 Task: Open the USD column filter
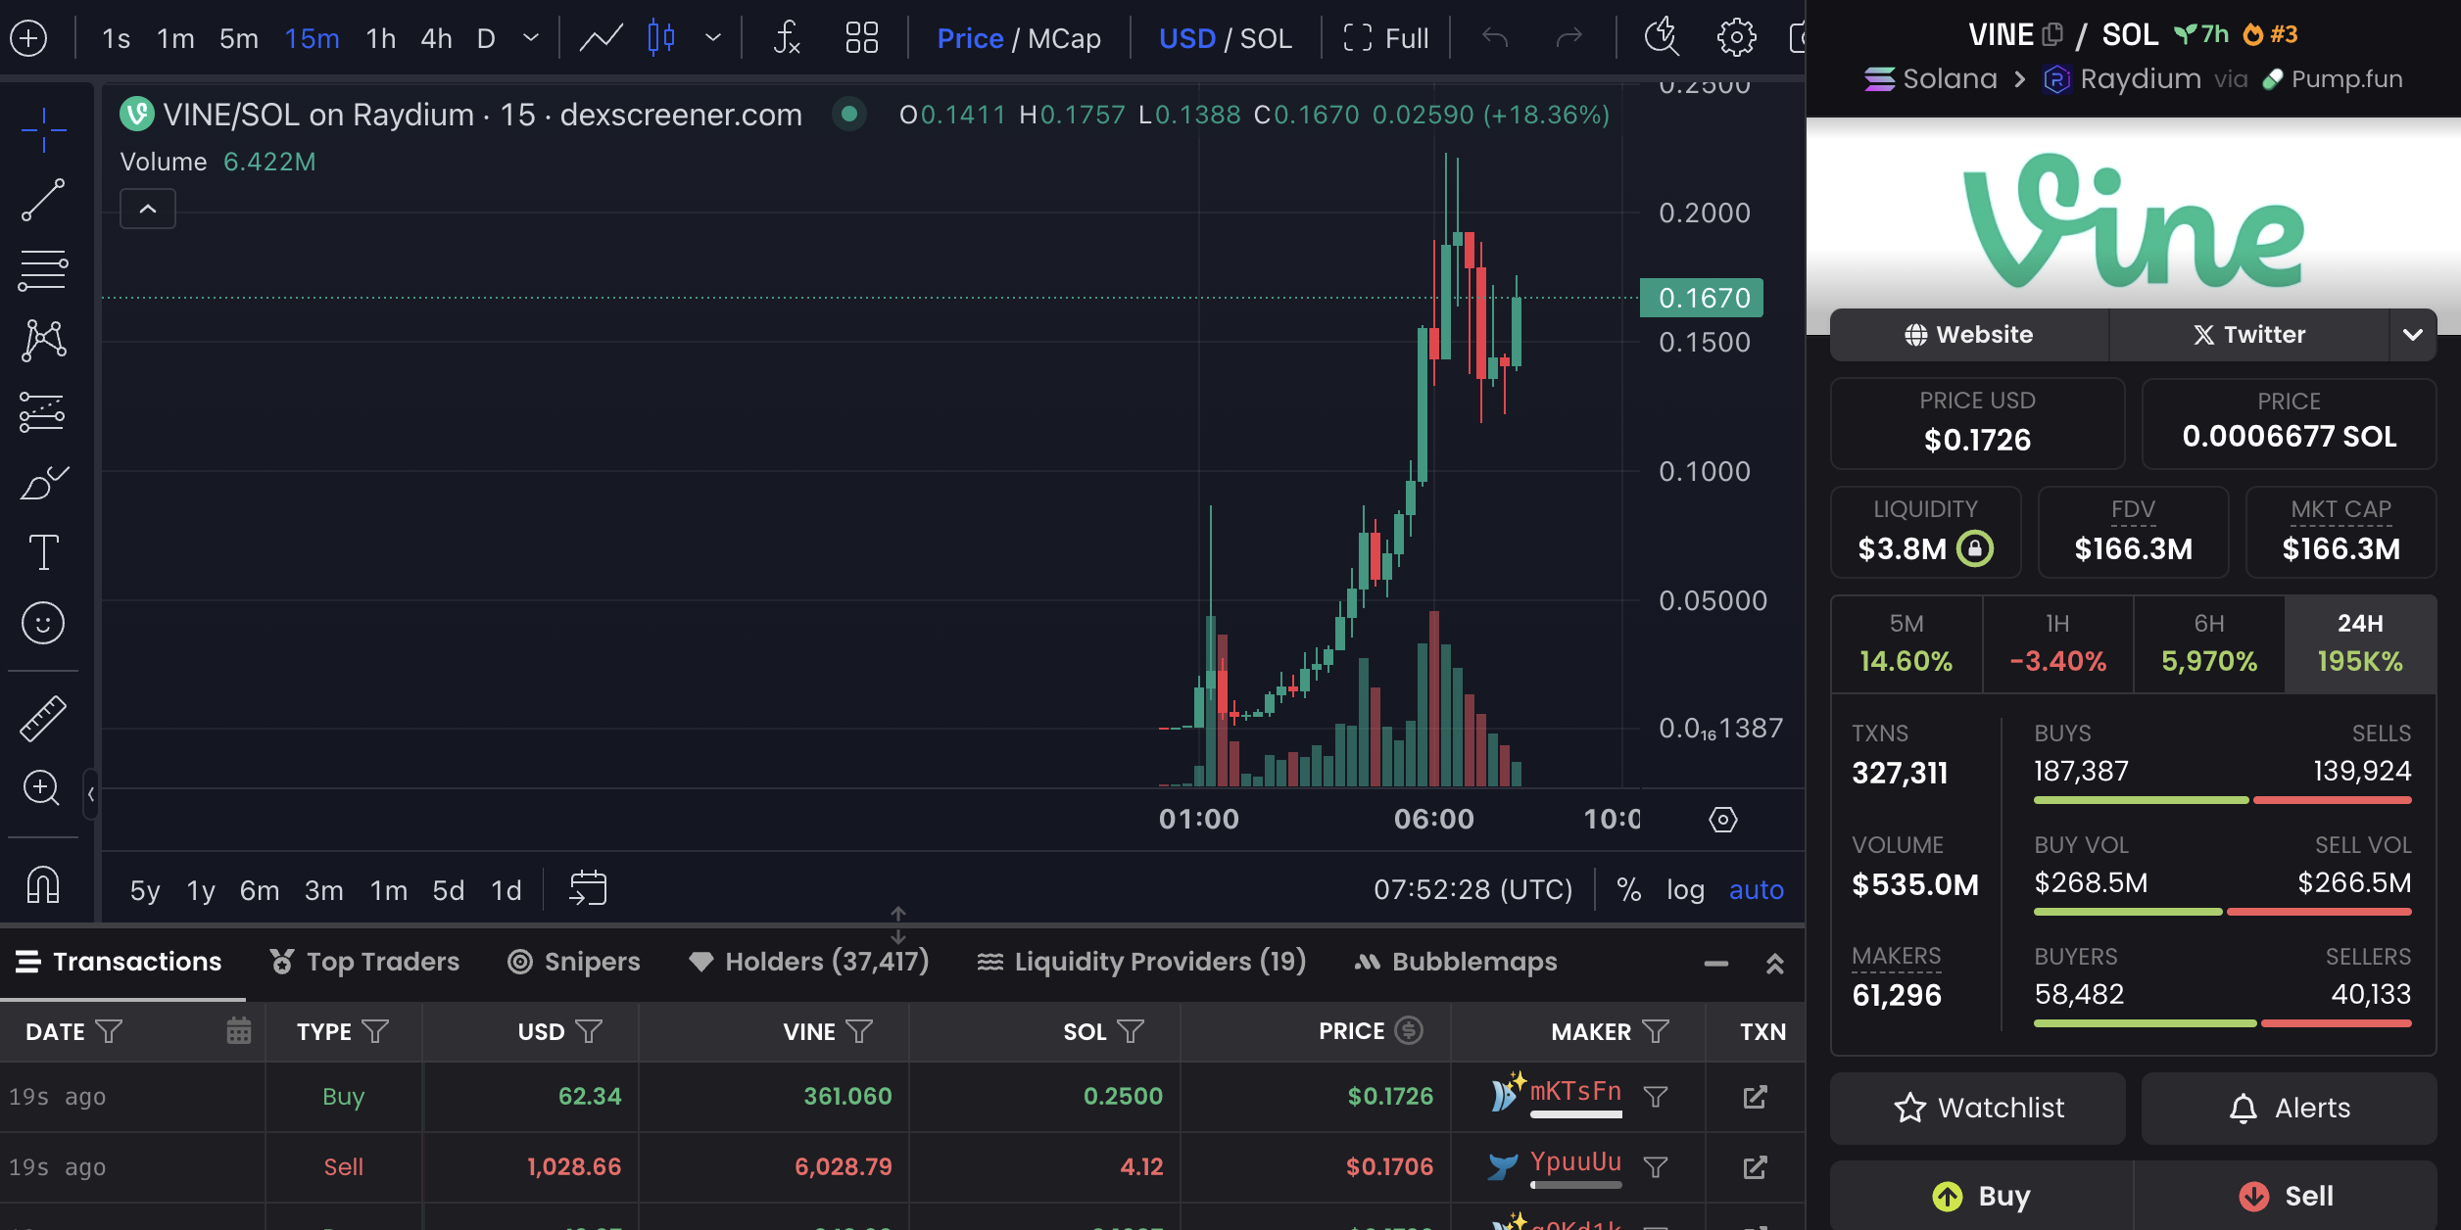(589, 1030)
